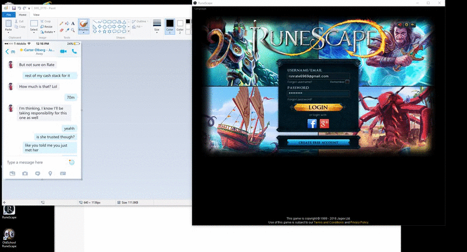Screen dimensions: 467x252
Task: Log in with the Google+ icon
Action: tap(325, 124)
